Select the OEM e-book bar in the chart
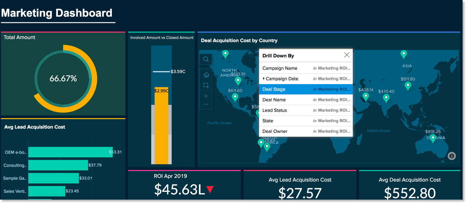This screenshot has height=203, width=466. point(68,152)
